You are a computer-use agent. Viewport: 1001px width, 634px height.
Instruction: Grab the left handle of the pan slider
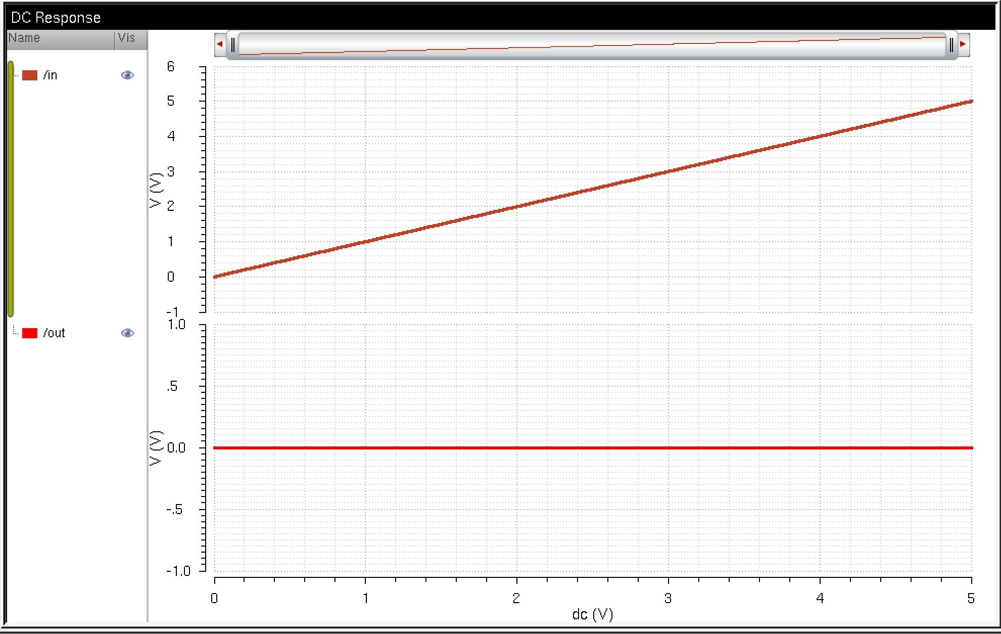click(232, 45)
